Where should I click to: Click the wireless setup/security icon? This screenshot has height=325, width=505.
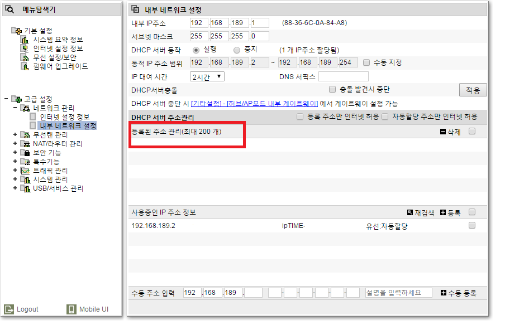click(25, 57)
